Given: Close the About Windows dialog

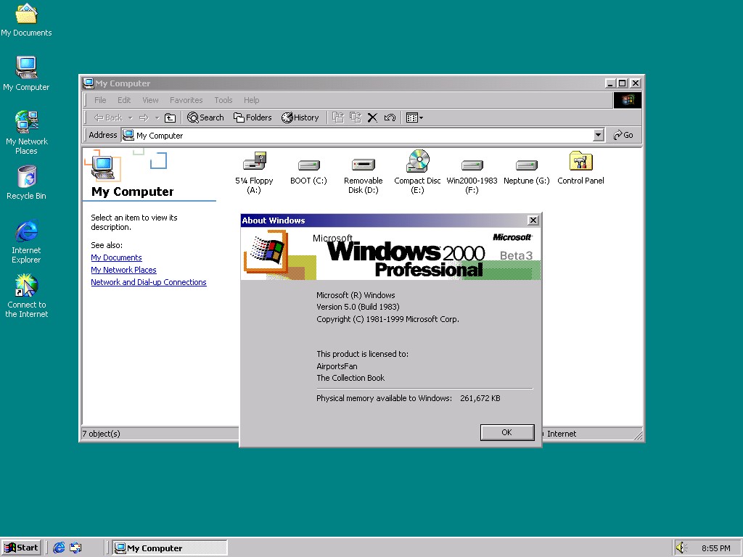Looking at the screenshot, I should (533, 220).
